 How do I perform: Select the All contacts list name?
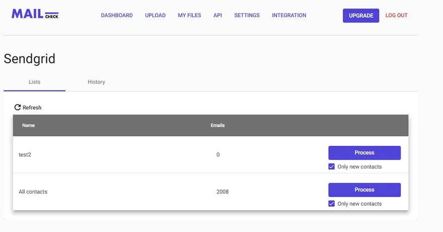33,192
